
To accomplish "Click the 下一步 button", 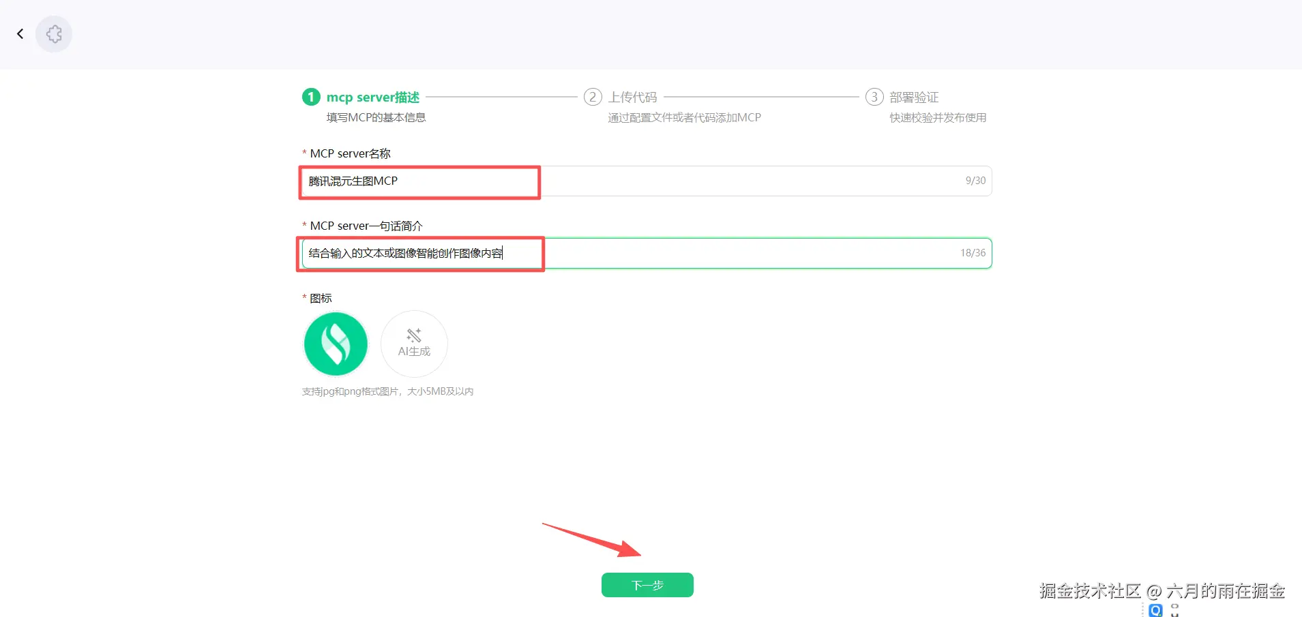I will coord(647,585).
